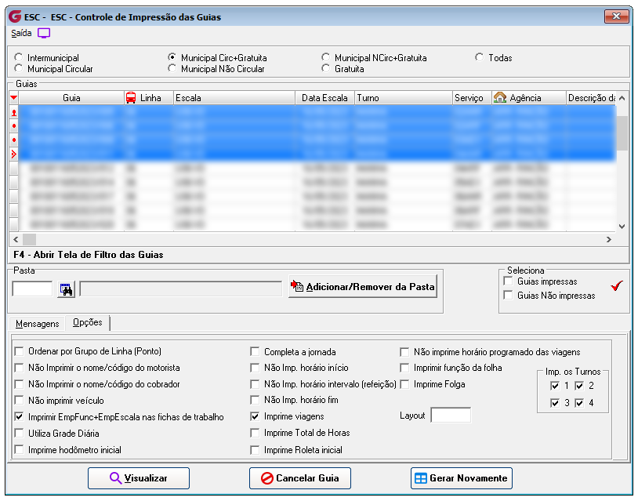Toggle Não Imprimir nome/código do motorista
Viewport: 638px width, 501px height.
(19, 368)
